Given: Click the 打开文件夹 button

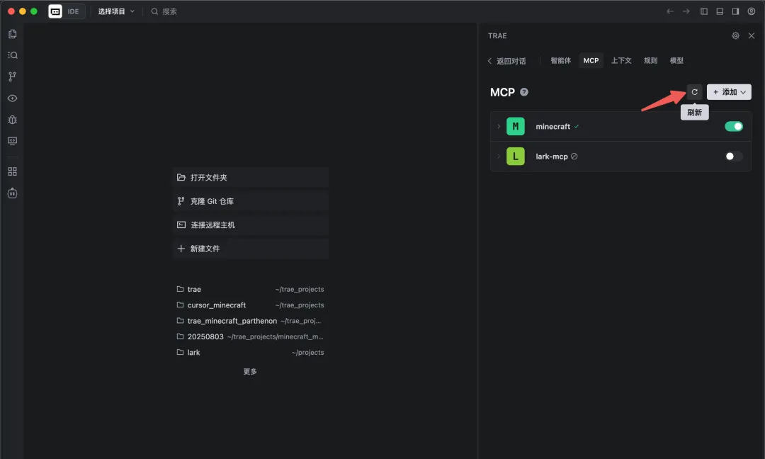Looking at the screenshot, I should point(250,178).
